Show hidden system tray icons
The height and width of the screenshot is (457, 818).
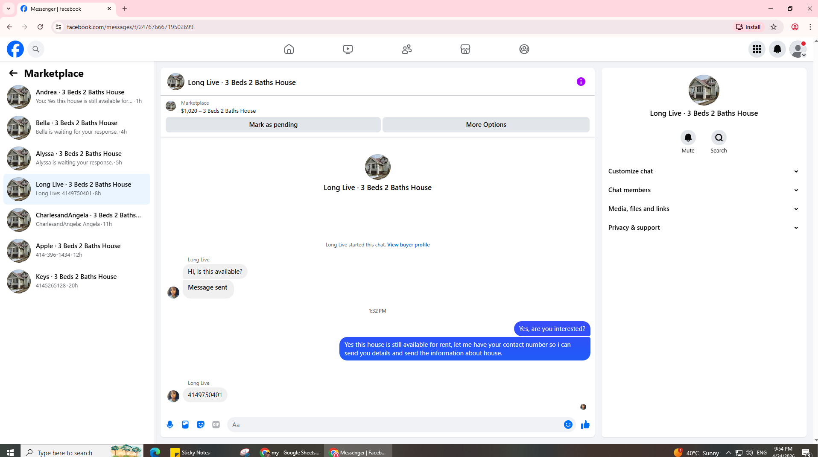[728, 453]
